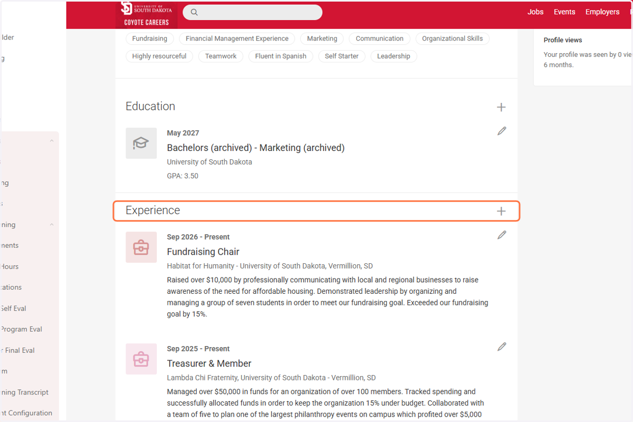Add a new Education entry with plus icon
The width and height of the screenshot is (633, 422).
[501, 107]
